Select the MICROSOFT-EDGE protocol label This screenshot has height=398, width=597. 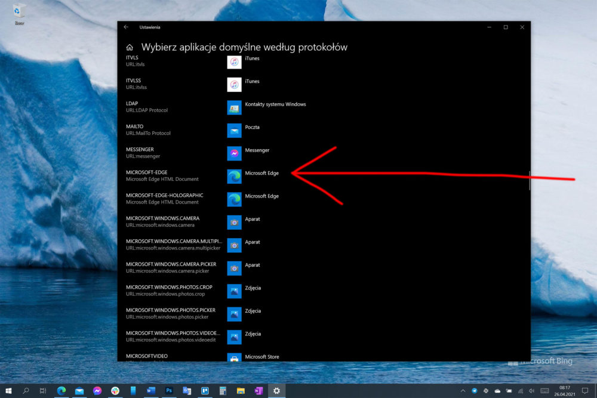coord(147,172)
